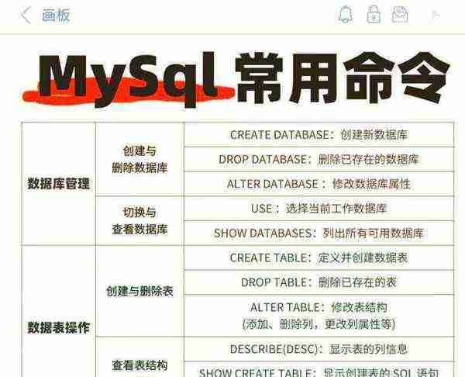Tap the back arrow beside 画板
This screenshot has width=465, height=377.
tap(26, 15)
